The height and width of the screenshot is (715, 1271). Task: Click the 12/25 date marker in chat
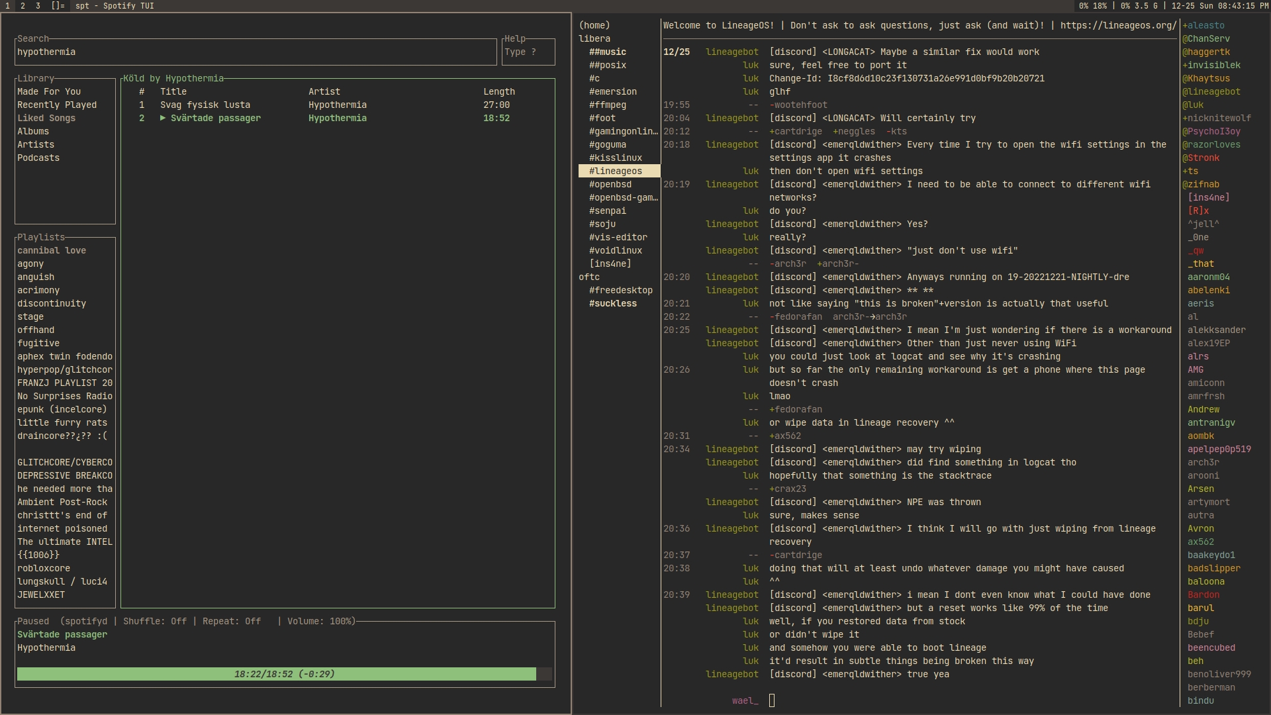point(677,52)
